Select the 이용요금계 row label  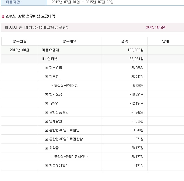[x=50, y=50]
